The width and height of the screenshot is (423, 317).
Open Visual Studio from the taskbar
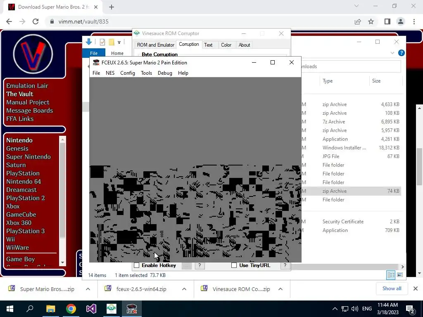pos(91,309)
